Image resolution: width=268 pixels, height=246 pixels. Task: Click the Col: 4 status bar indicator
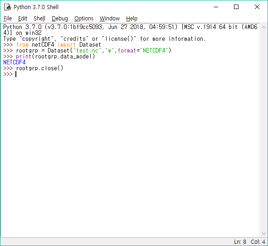click(x=258, y=242)
